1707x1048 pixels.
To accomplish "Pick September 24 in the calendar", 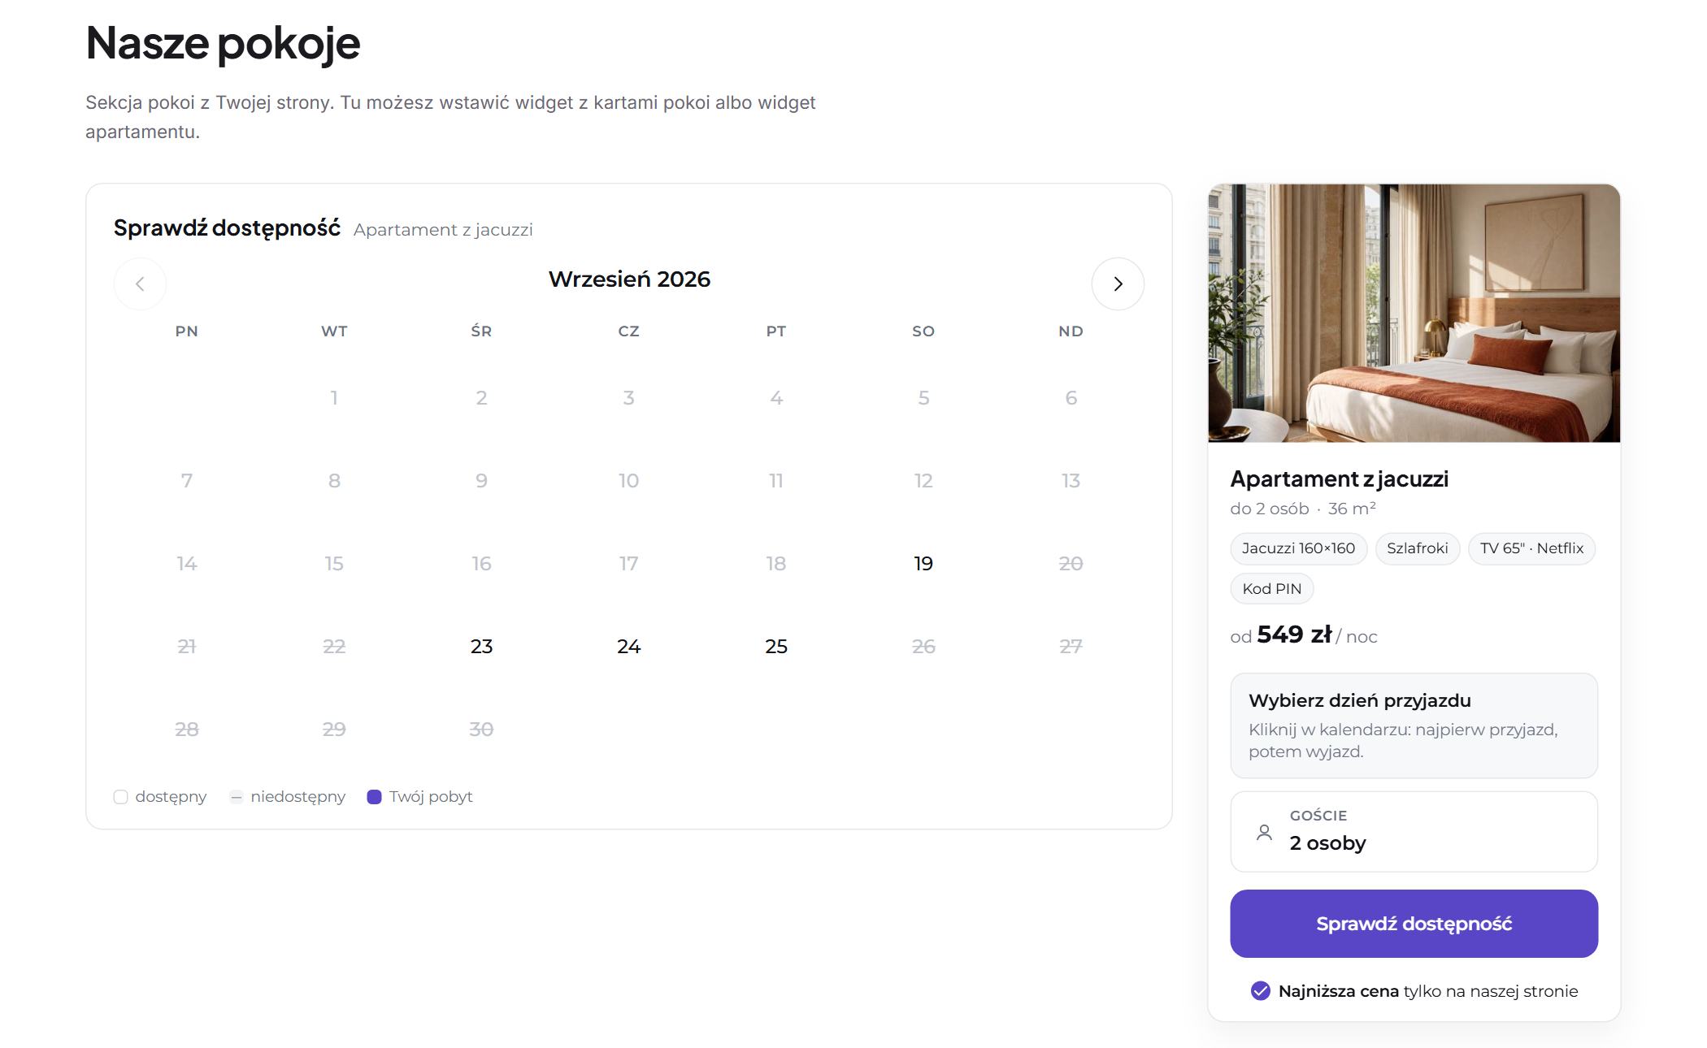I will [628, 646].
